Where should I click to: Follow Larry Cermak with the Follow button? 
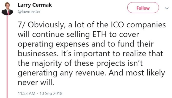(143, 8)
